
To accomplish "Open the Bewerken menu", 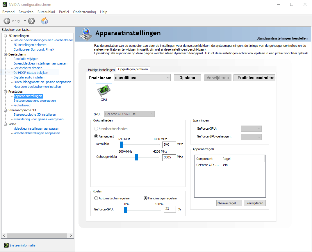I will click(x=26, y=12).
